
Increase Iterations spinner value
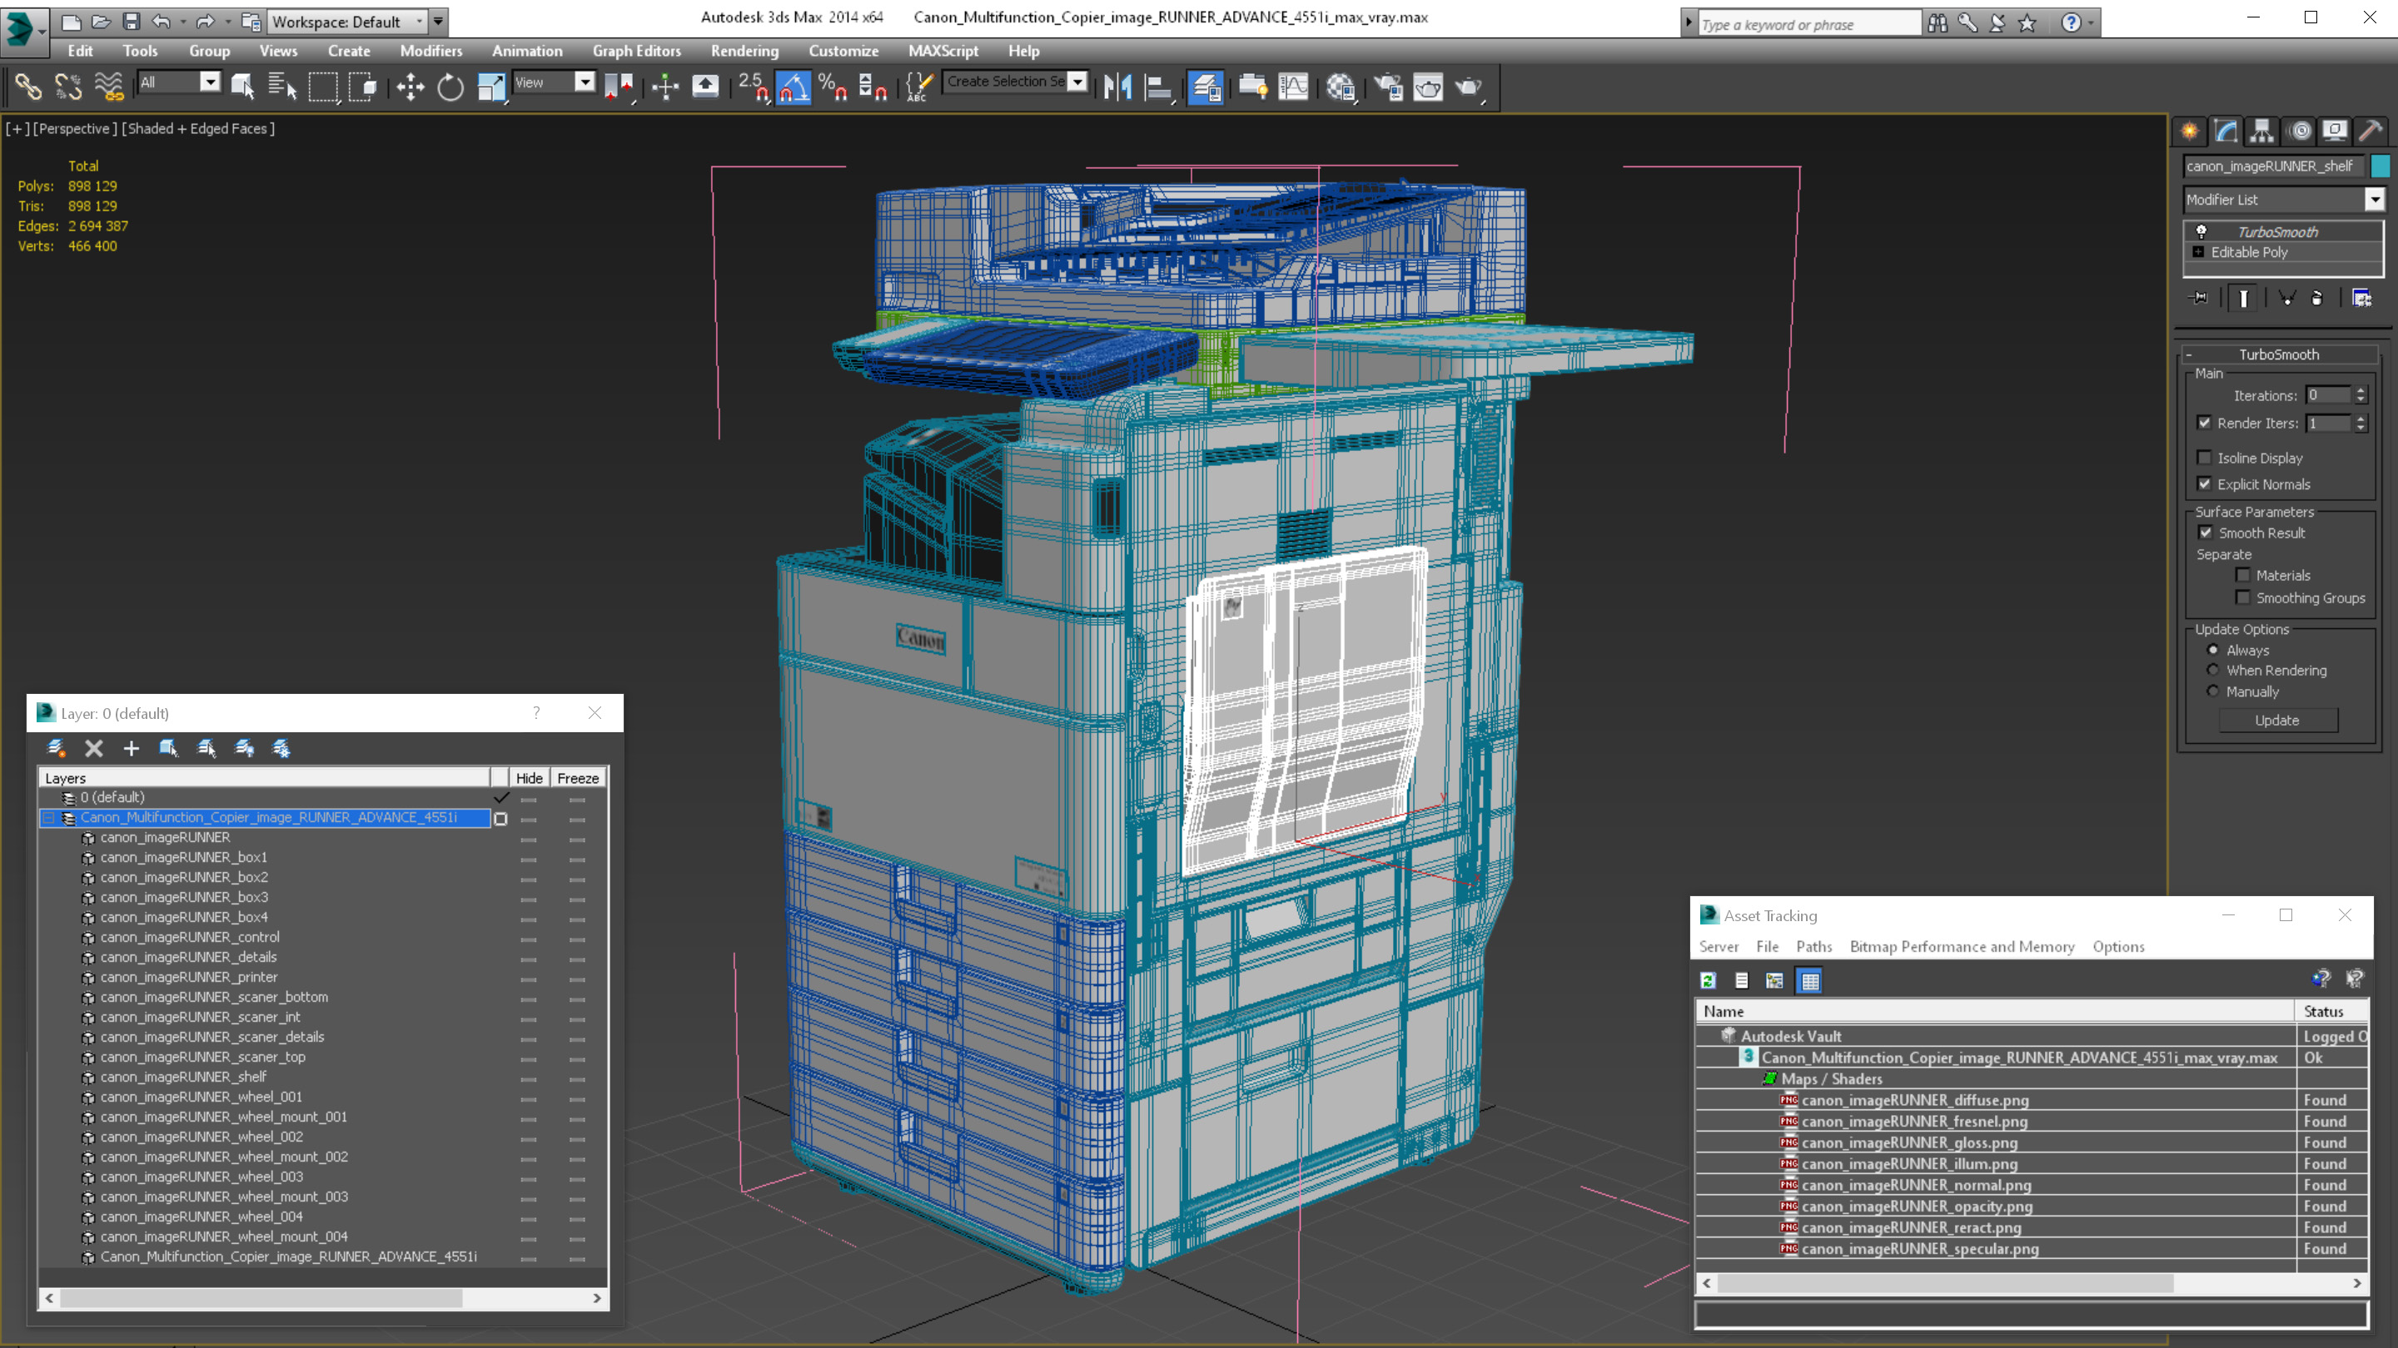coord(2361,391)
